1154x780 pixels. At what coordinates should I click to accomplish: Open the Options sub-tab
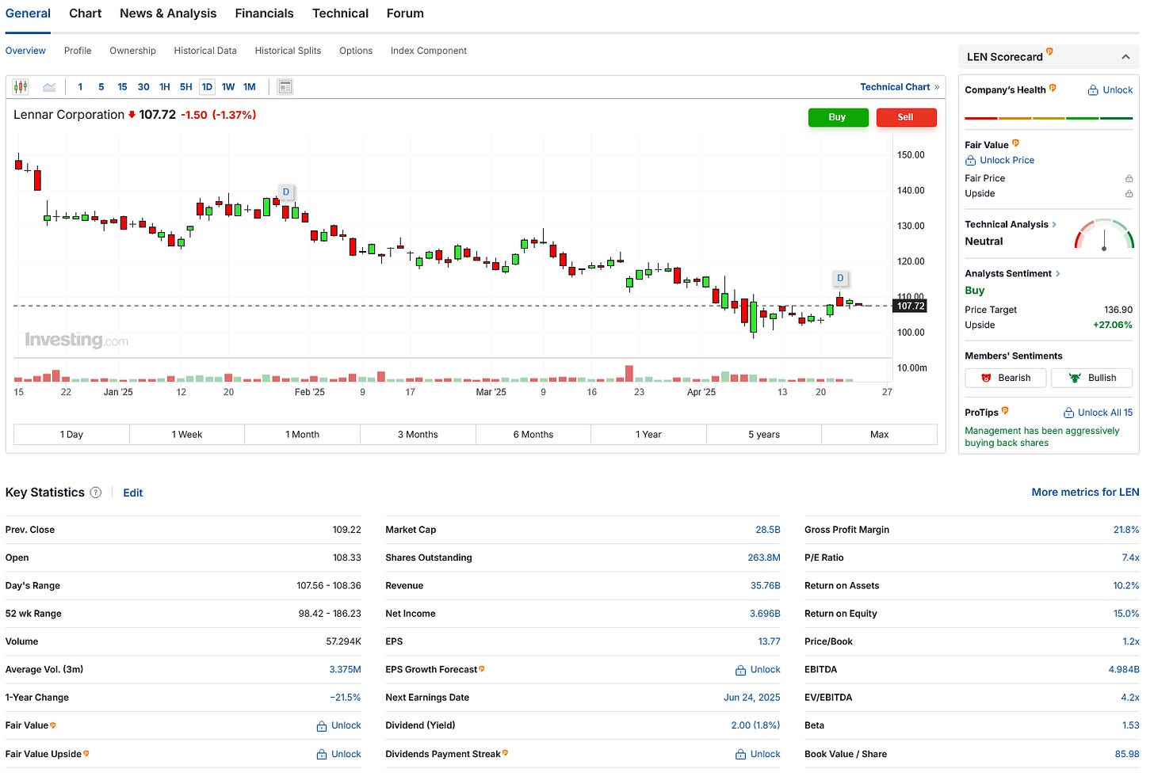(356, 51)
